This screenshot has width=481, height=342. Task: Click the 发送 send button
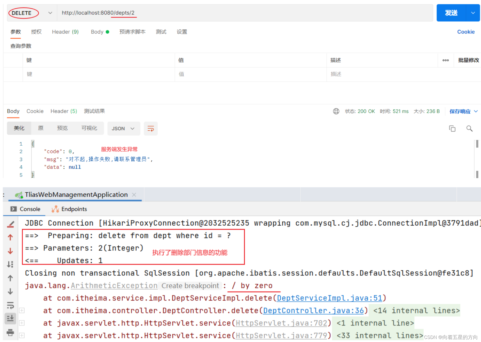[x=451, y=13]
